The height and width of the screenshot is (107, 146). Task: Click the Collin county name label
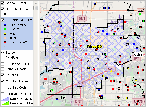138,54
